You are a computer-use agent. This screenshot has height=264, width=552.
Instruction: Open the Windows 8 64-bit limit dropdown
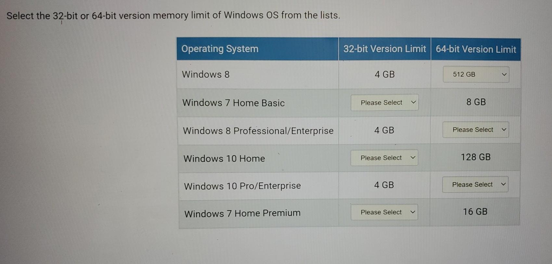[476, 74]
